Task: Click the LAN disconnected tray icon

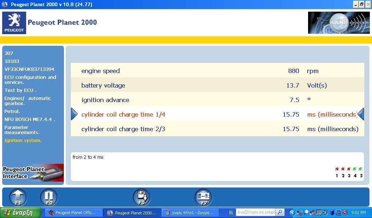Action: pos(312,213)
